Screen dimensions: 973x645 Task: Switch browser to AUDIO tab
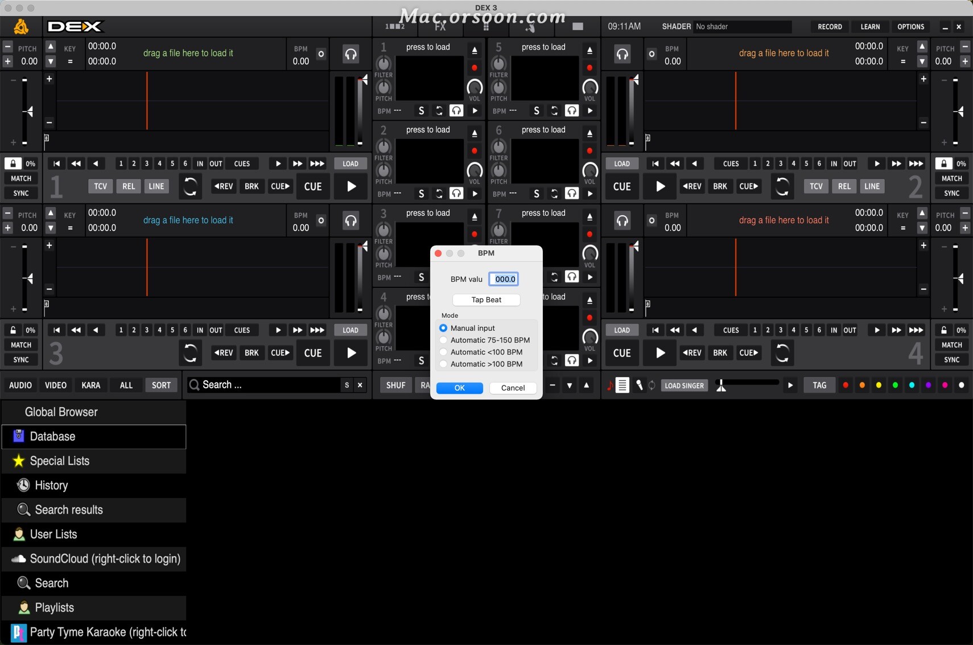pos(20,385)
